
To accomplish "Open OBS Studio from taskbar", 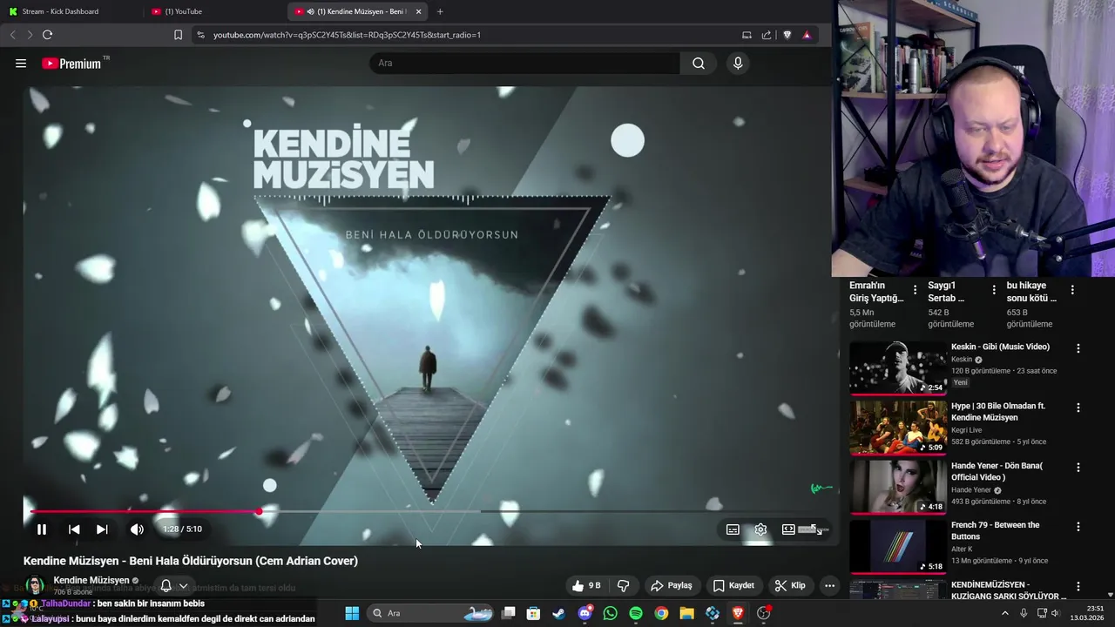I will 764,613.
